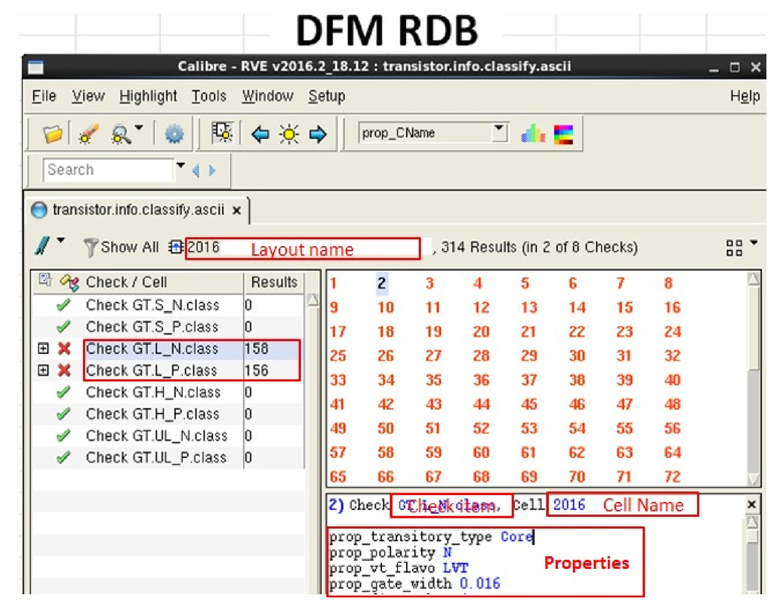780x606 pixels.
Task: Open the Help menu
Action: point(745,96)
